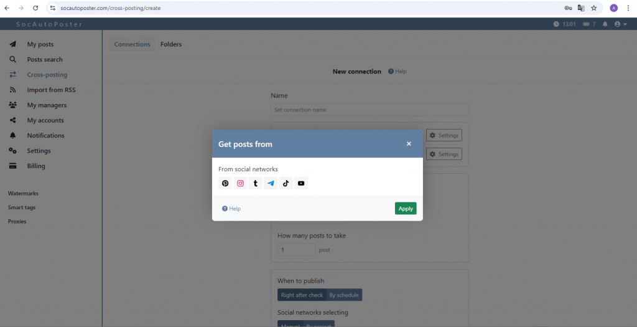Viewport: 637px width, 327px height.
Task: Toggle publishing to By schedule
Action: (344, 295)
